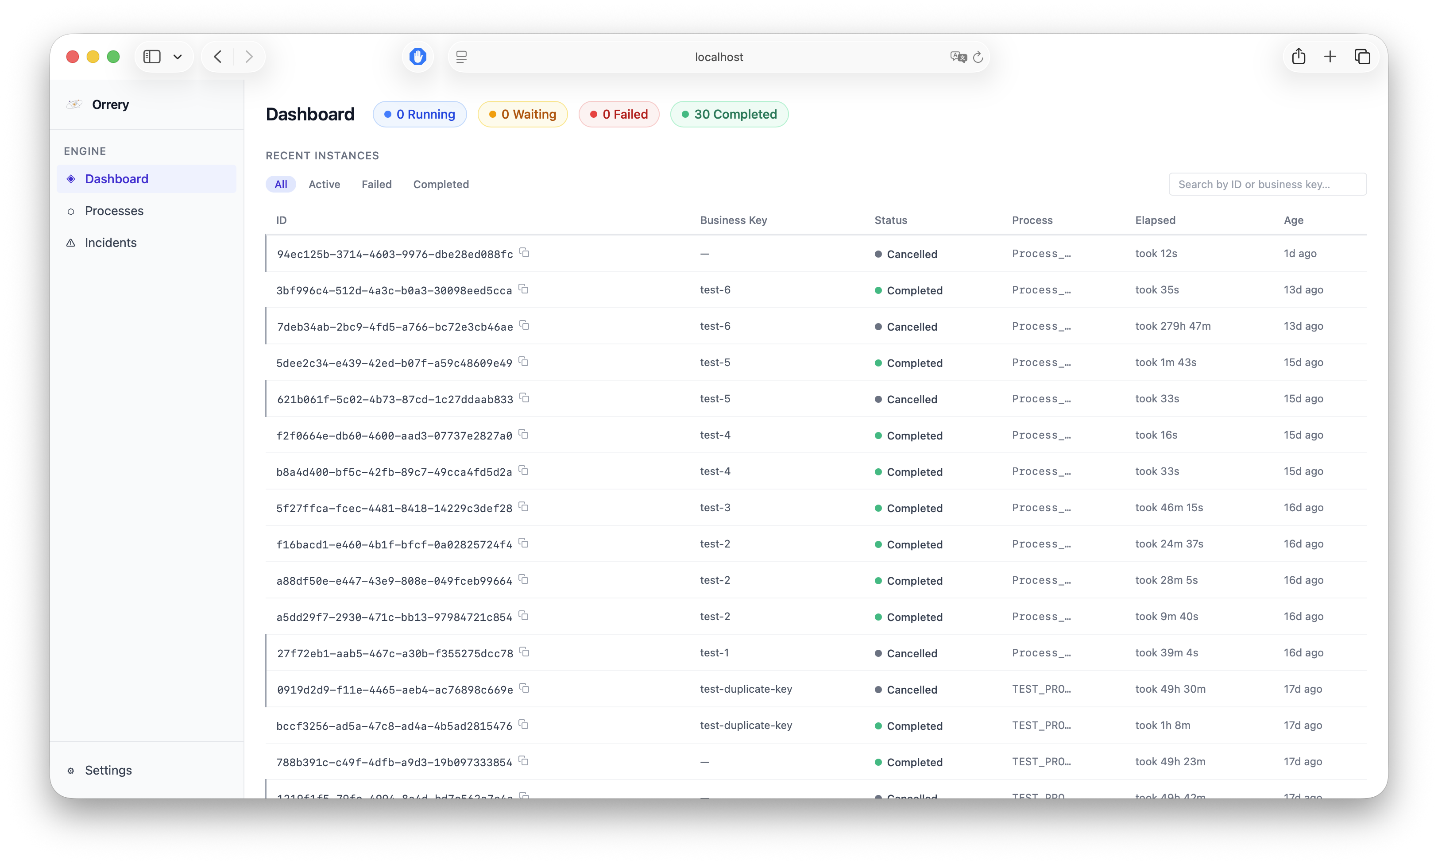Filter instances by Active tab
This screenshot has height=864, width=1438.
coord(324,185)
